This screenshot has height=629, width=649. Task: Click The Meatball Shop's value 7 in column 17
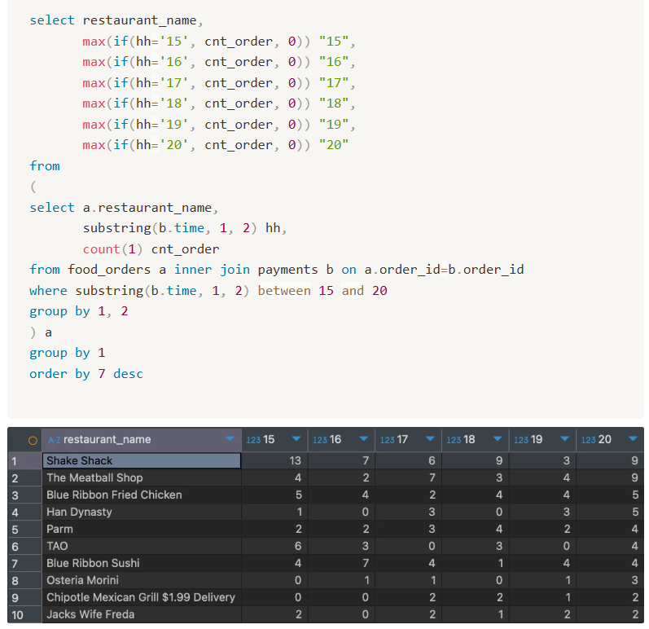coord(432,477)
